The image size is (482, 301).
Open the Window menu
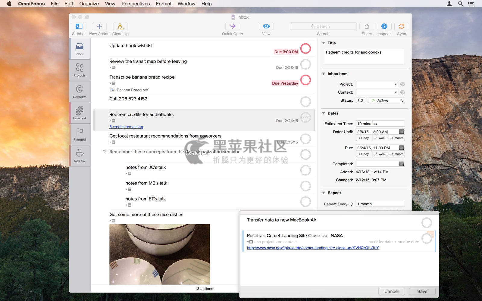coord(186,4)
